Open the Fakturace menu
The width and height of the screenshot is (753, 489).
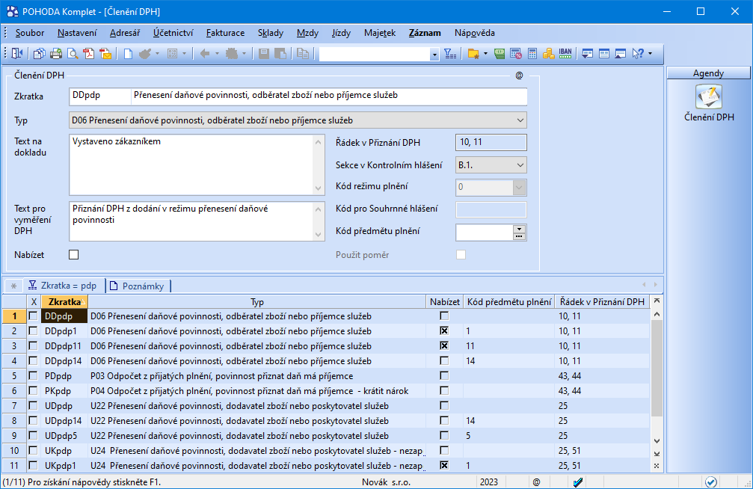(225, 33)
